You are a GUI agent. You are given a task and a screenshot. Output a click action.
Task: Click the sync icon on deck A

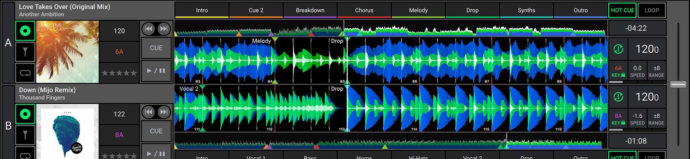click(x=618, y=49)
